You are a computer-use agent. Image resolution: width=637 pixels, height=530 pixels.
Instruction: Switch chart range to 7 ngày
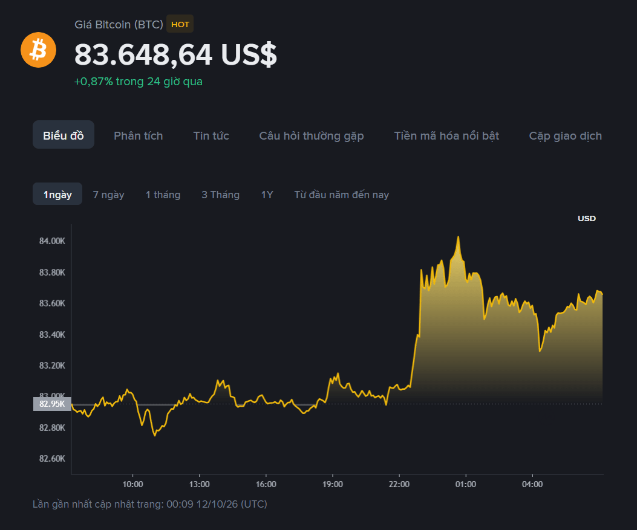[x=108, y=195]
